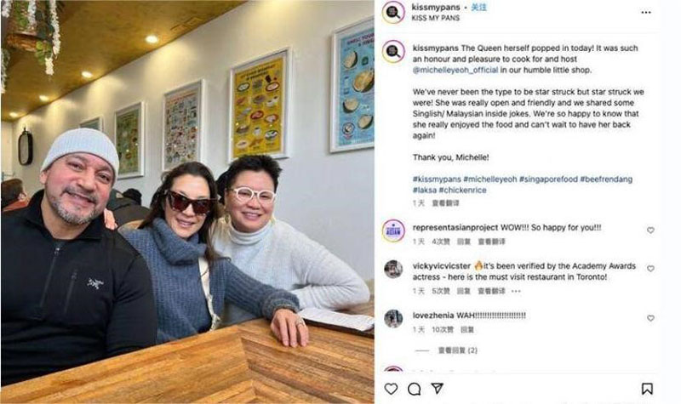Image resolution: width=681 pixels, height=404 pixels.
Task: Like the post with the heart icon
Action: [x=391, y=389]
